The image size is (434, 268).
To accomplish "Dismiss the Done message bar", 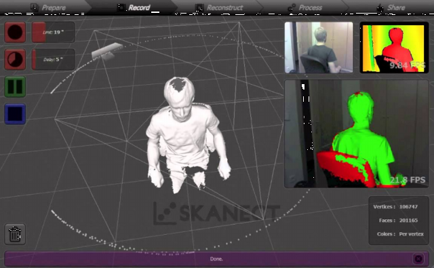I will 418,259.
